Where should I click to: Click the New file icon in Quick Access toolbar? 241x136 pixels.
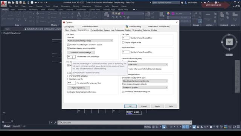click(x=9, y=3)
